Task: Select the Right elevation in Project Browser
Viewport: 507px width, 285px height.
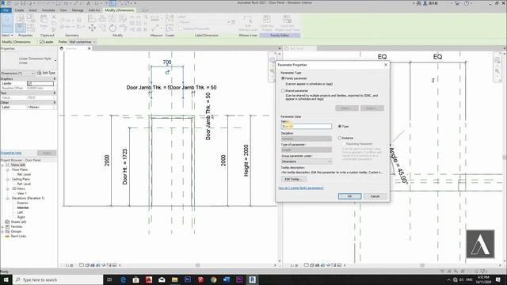Action: point(21,217)
